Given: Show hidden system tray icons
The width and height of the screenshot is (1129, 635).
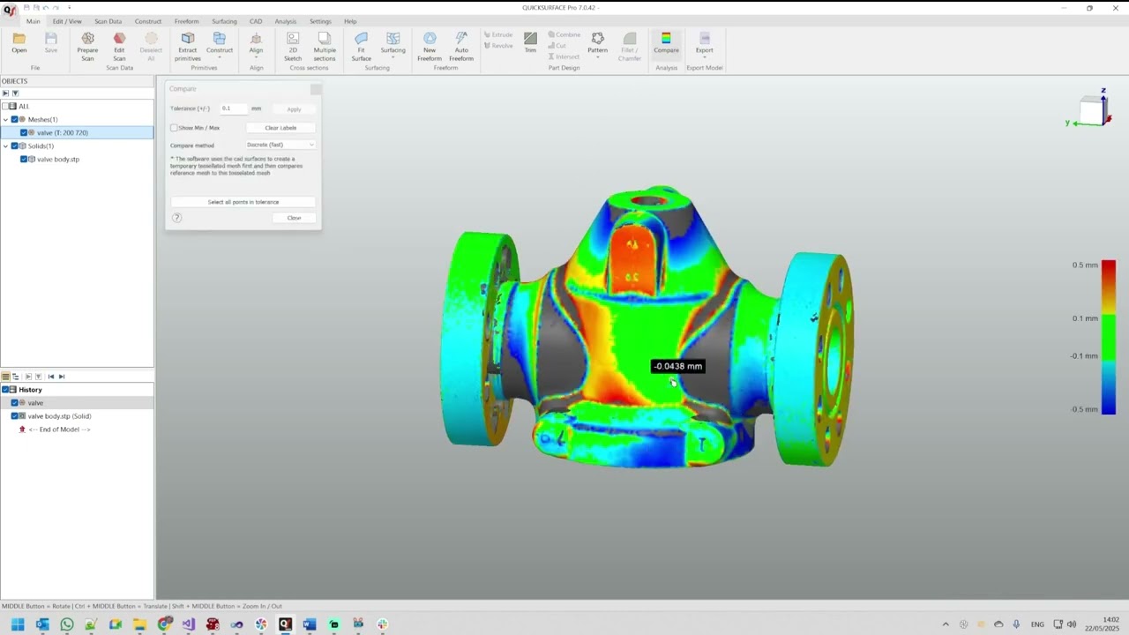Looking at the screenshot, I should pyautogui.click(x=946, y=624).
